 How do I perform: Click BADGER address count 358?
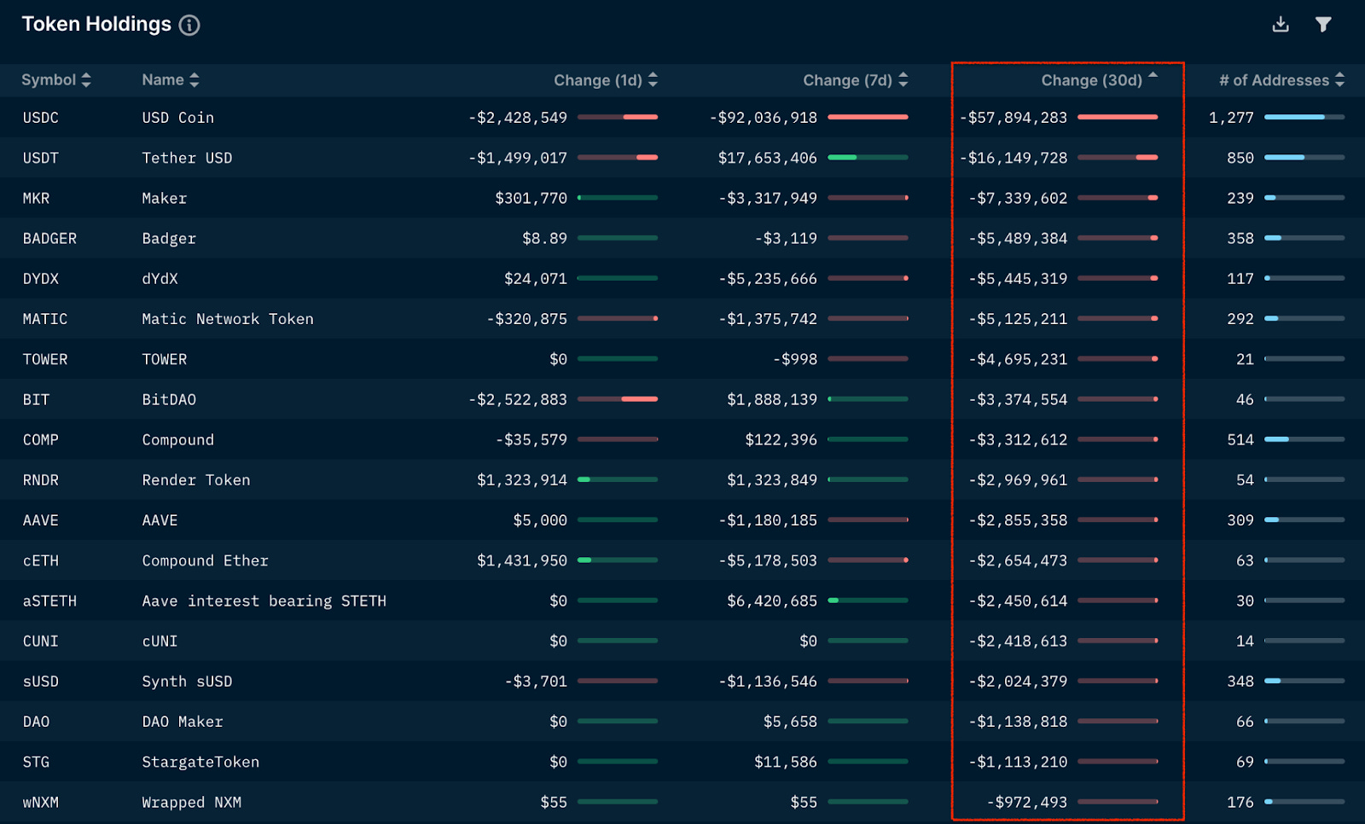click(x=1240, y=238)
